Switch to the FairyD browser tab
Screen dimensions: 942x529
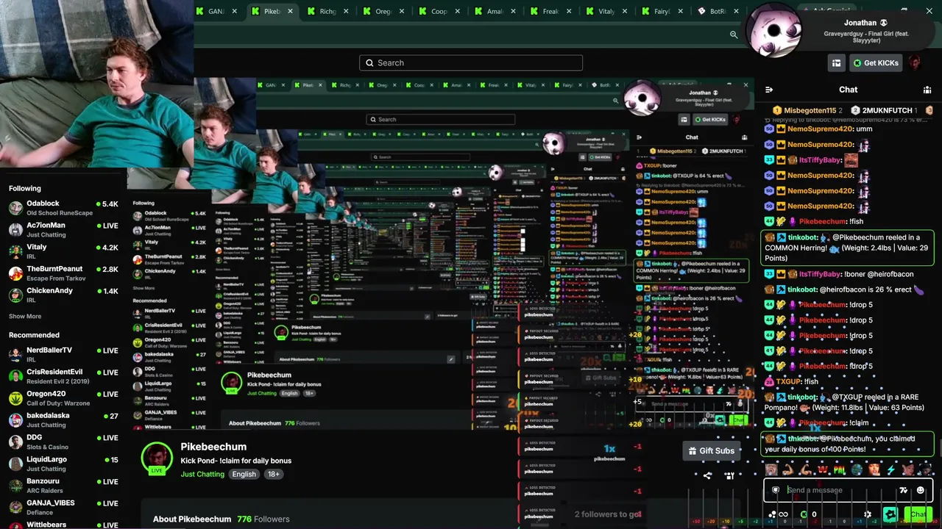tap(662, 12)
